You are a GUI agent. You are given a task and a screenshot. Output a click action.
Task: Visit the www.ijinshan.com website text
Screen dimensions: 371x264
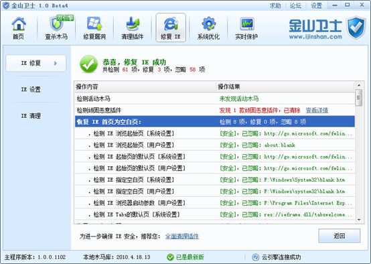315,37
